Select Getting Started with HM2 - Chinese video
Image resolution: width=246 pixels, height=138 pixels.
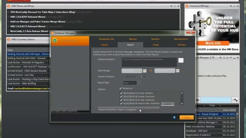coord(28,58)
